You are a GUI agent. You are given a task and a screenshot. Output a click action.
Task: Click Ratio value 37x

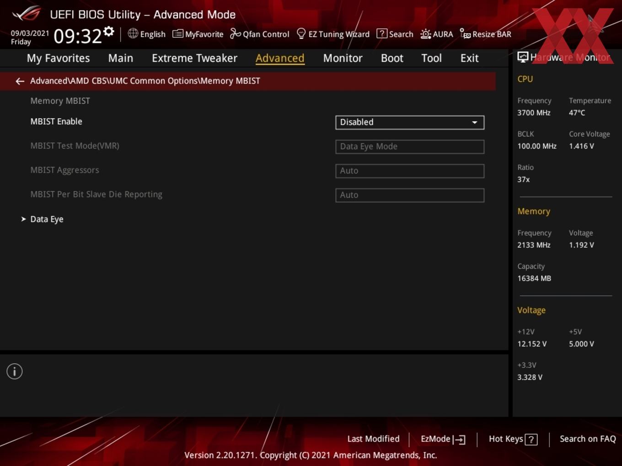coord(523,180)
